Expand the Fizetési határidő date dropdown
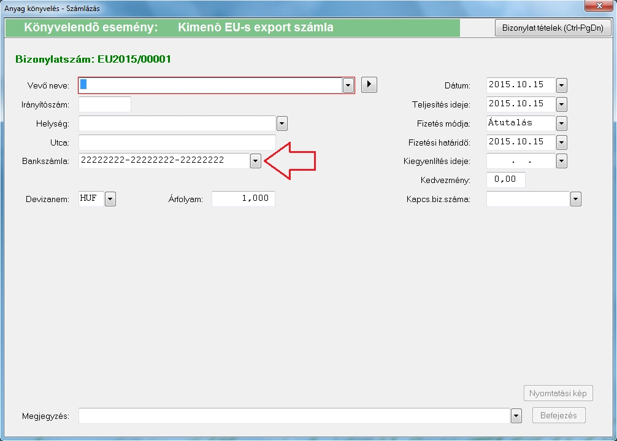Viewport: 617px width, 441px height. [562, 142]
